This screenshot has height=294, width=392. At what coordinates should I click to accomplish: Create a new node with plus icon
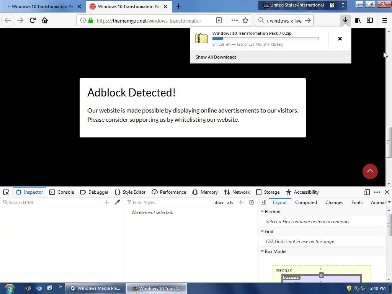(107, 202)
